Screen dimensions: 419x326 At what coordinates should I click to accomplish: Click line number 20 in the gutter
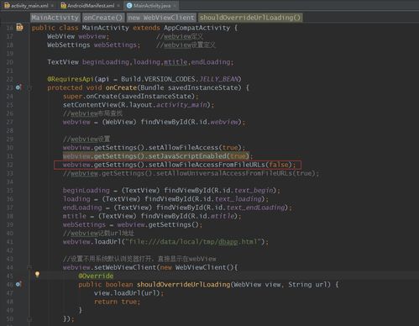(x=10, y=62)
